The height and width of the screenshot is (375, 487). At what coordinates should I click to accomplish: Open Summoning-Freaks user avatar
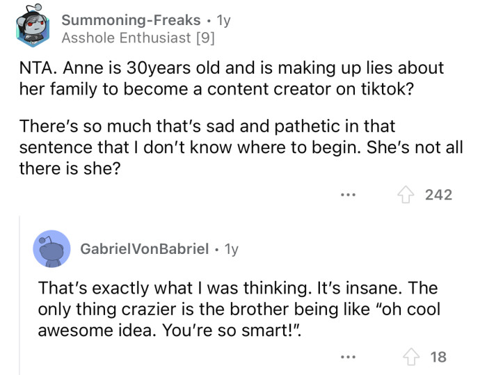[32, 29]
